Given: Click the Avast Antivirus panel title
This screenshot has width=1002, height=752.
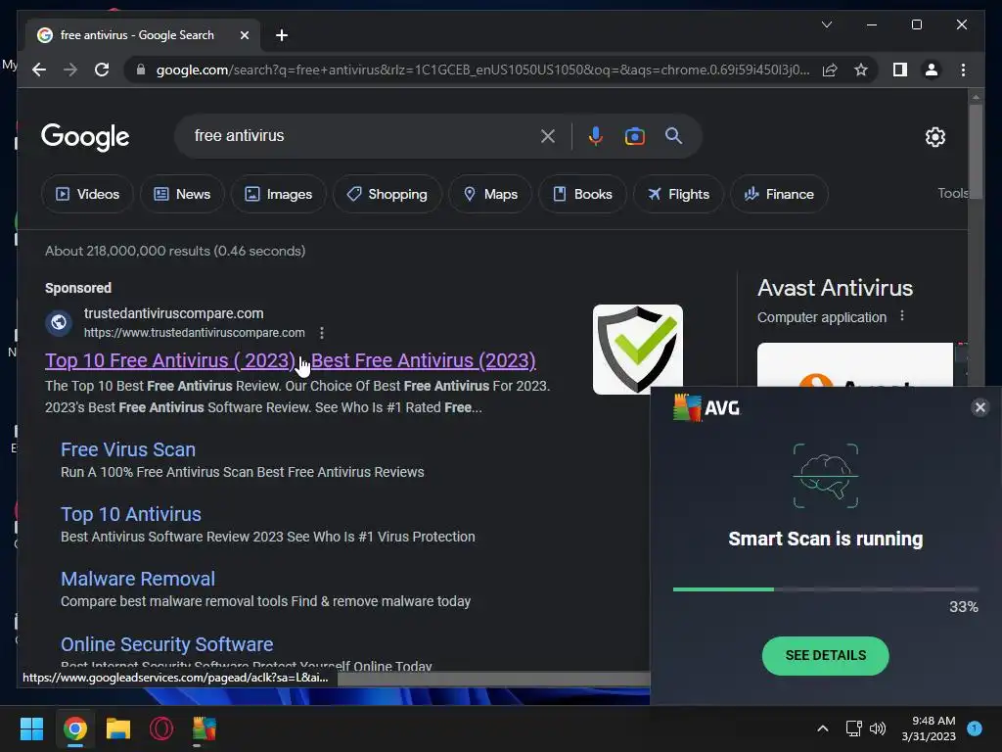Looking at the screenshot, I should [x=835, y=288].
